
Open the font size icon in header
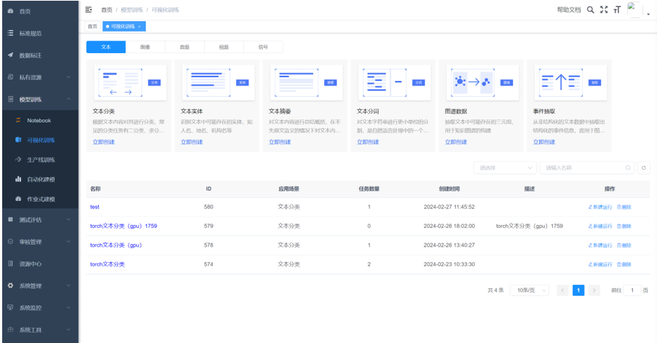coord(617,9)
